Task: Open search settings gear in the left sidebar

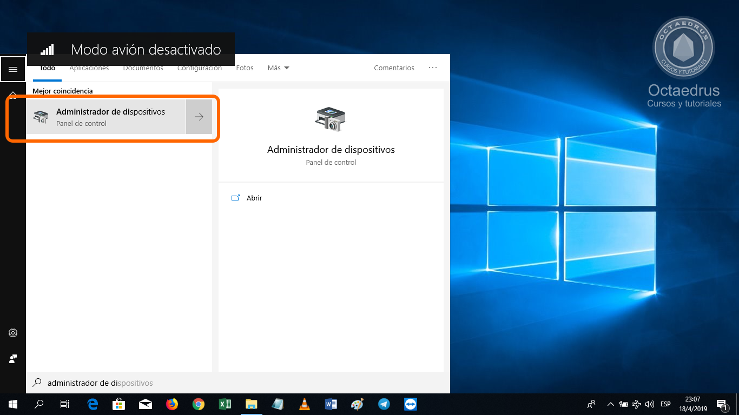Action: (13, 333)
